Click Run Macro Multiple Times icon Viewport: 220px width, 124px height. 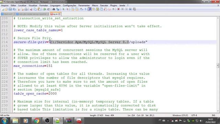click(130, 9)
